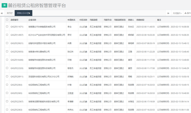Check the row GXGZF(16406) checkbox
Viewport: 191px width, 113px height.
(x=7, y=60)
